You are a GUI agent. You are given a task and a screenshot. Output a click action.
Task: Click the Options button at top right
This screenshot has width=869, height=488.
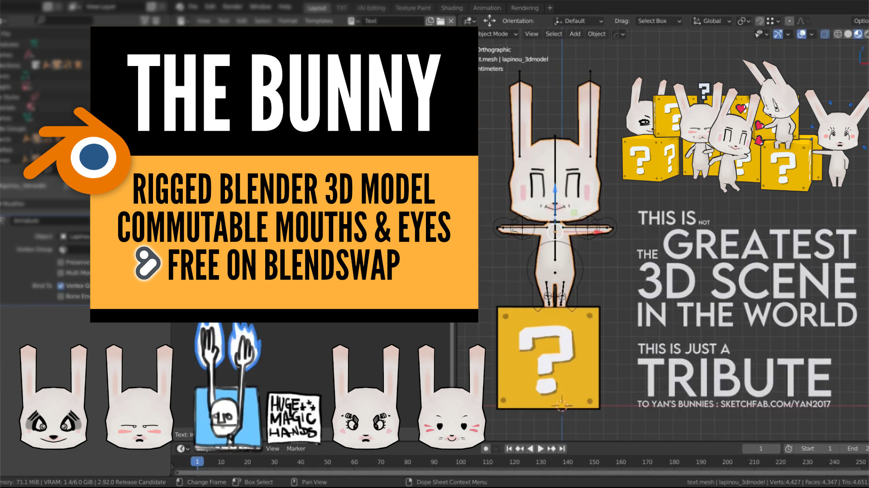pyautogui.click(x=860, y=21)
